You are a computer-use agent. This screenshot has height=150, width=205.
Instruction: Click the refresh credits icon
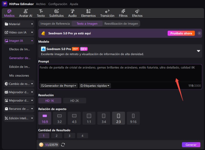click(x=63, y=145)
